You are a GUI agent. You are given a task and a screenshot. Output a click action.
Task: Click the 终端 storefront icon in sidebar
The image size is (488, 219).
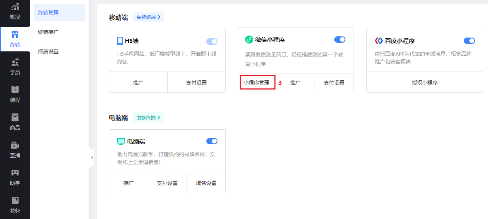point(15,34)
